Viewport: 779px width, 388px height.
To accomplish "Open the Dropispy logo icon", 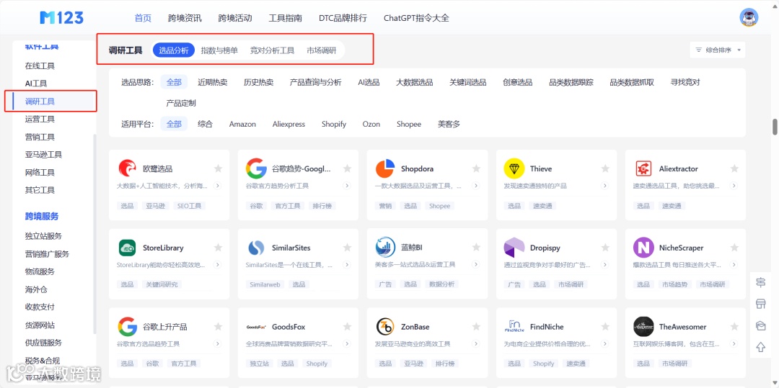I will [x=514, y=248].
